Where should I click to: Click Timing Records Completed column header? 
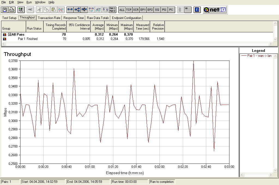[55, 27]
